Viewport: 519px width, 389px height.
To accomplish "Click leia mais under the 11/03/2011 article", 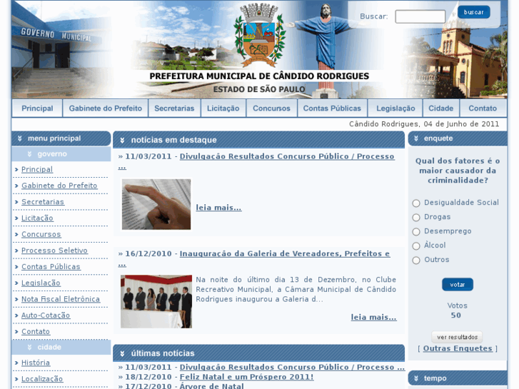I will coord(218,208).
